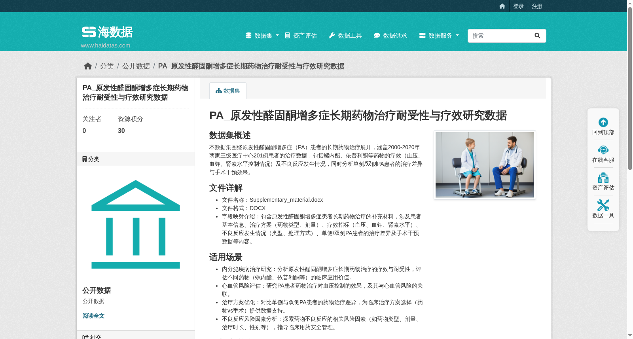Open the 注册 register link
633x339 pixels.
coord(537,6)
